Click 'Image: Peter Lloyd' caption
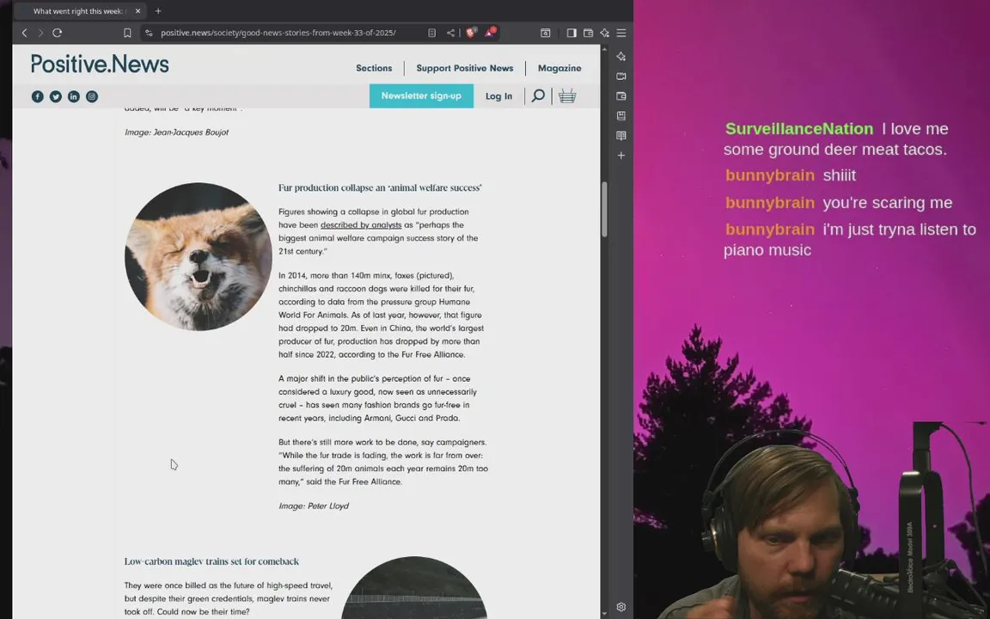 point(314,506)
